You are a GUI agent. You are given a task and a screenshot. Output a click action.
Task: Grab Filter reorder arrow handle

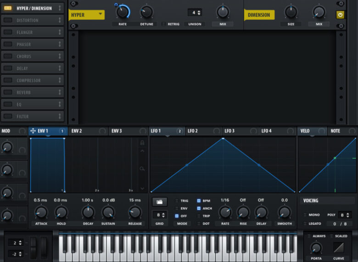click(60, 116)
